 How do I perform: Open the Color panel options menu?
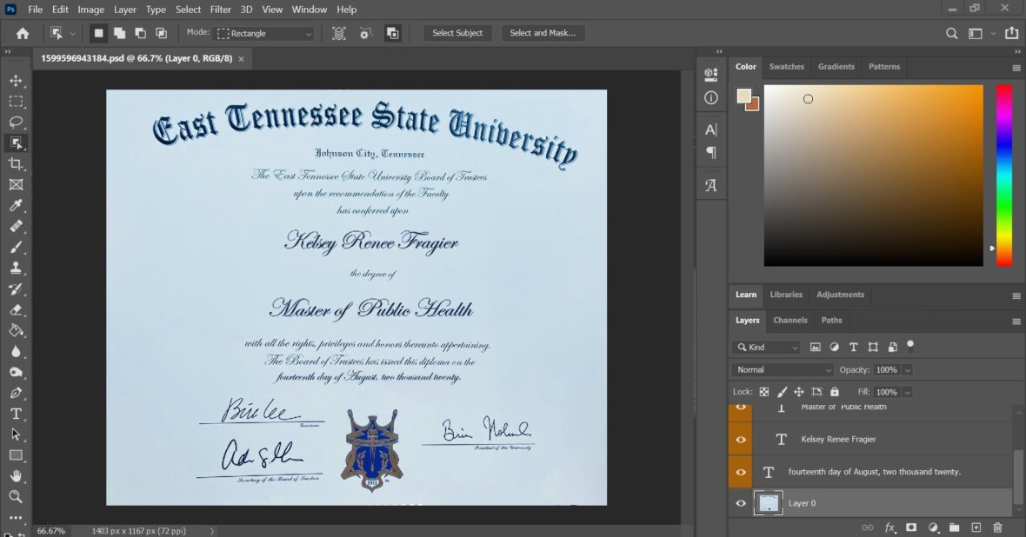pyautogui.click(x=1016, y=68)
